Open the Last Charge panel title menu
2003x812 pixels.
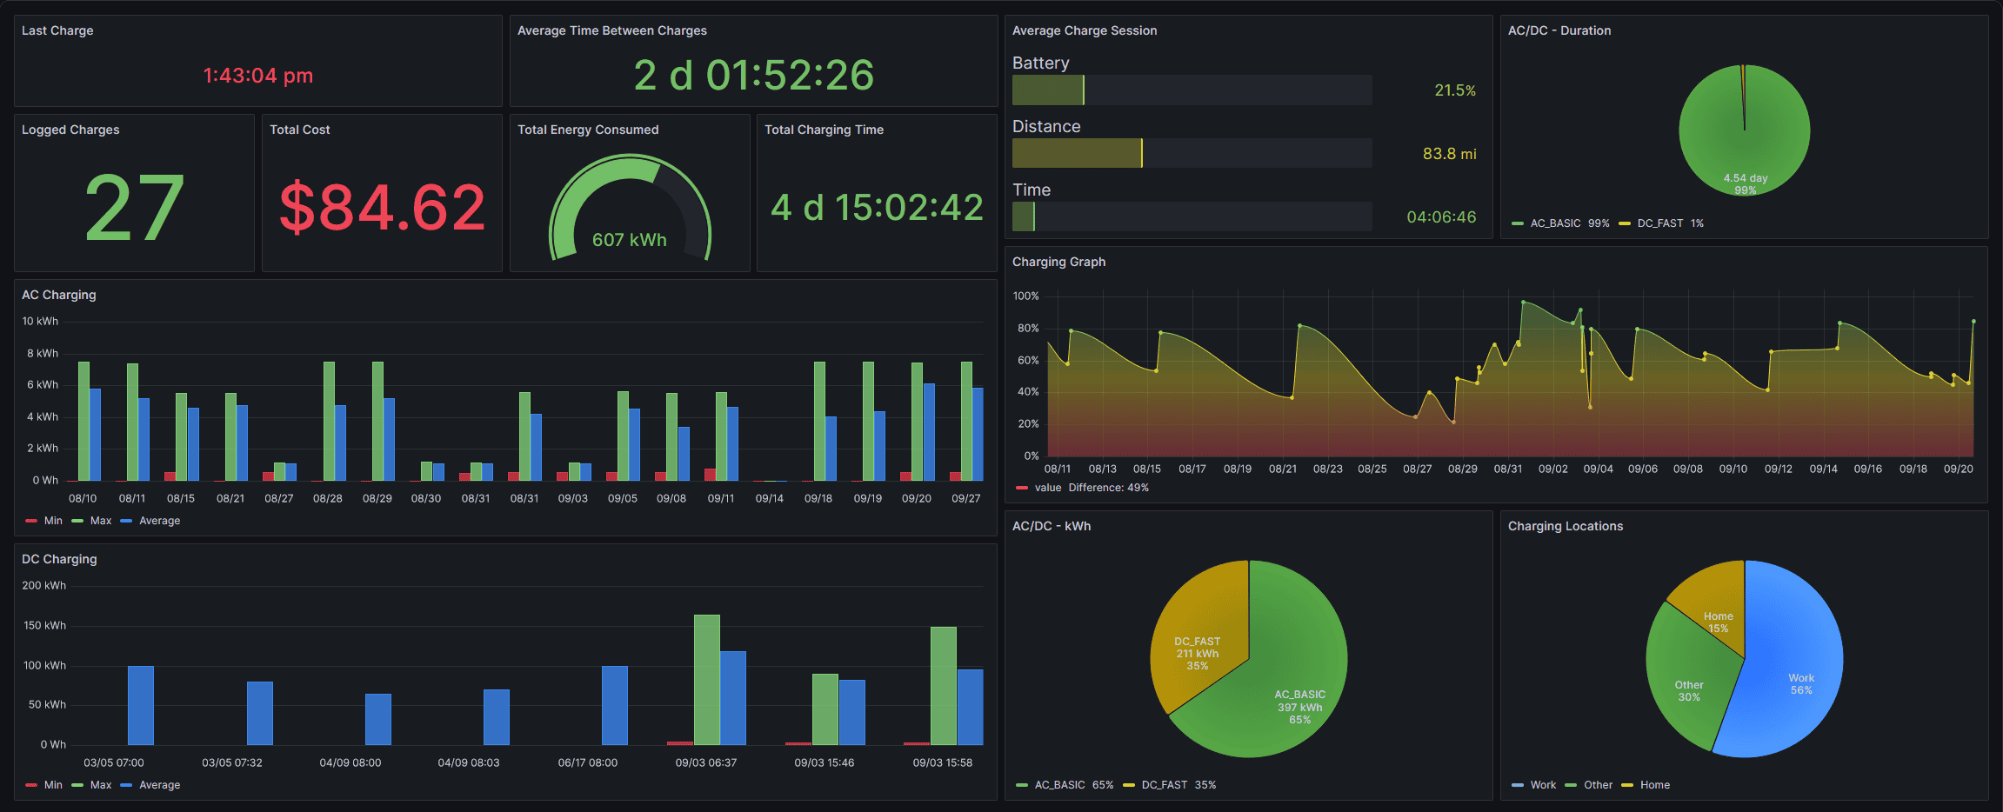pos(57,30)
